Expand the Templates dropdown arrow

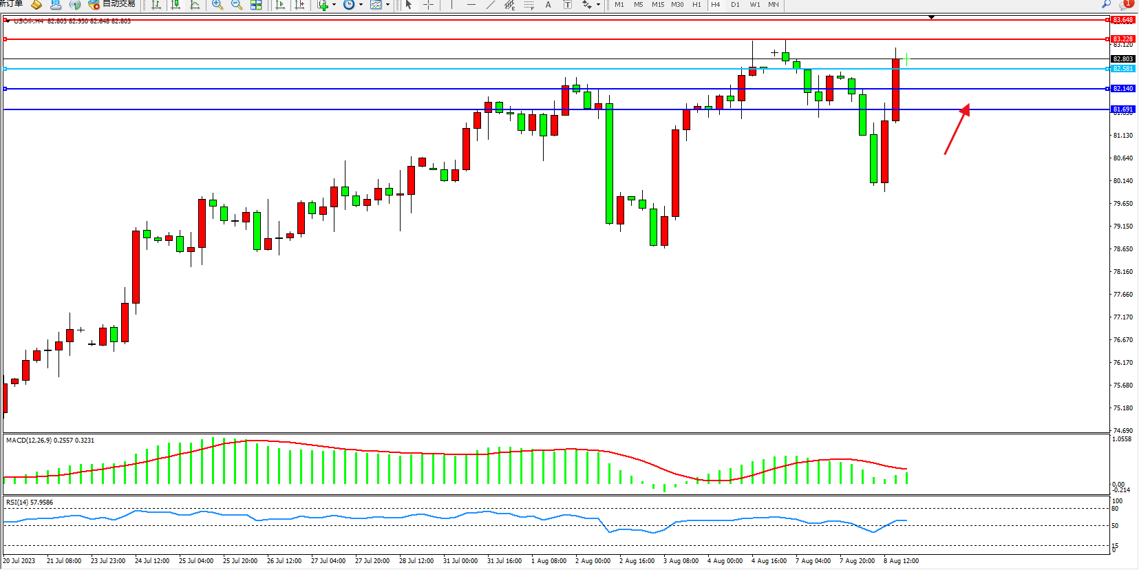(387, 5)
